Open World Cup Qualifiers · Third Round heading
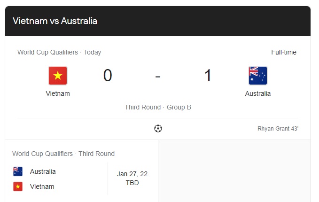 coord(63,154)
